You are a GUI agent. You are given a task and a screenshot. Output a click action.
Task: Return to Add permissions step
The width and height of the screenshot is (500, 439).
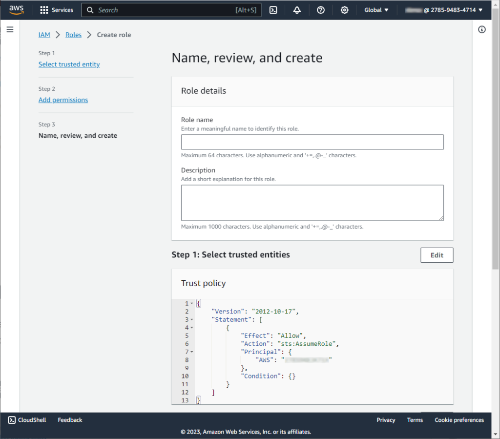tap(63, 100)
